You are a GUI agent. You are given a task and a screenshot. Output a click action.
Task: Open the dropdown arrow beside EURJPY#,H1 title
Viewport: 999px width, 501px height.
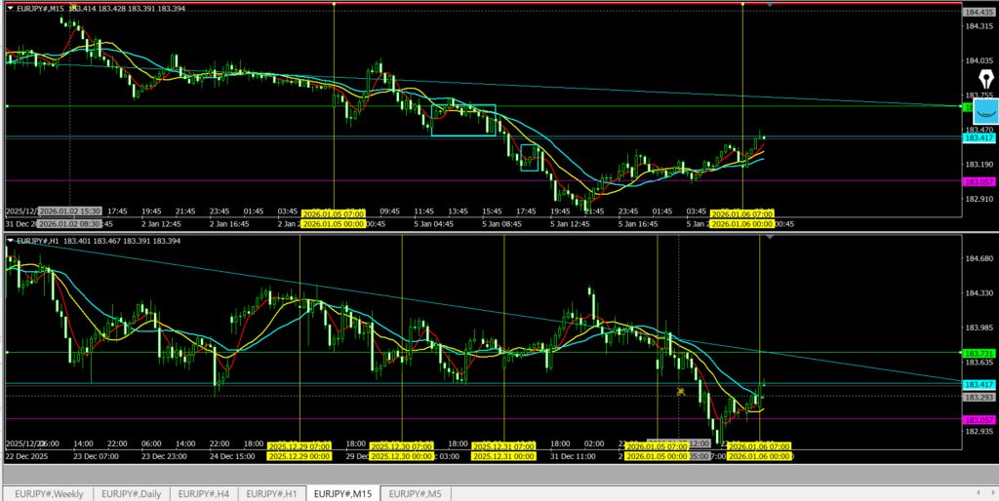(x=11, y=240)
